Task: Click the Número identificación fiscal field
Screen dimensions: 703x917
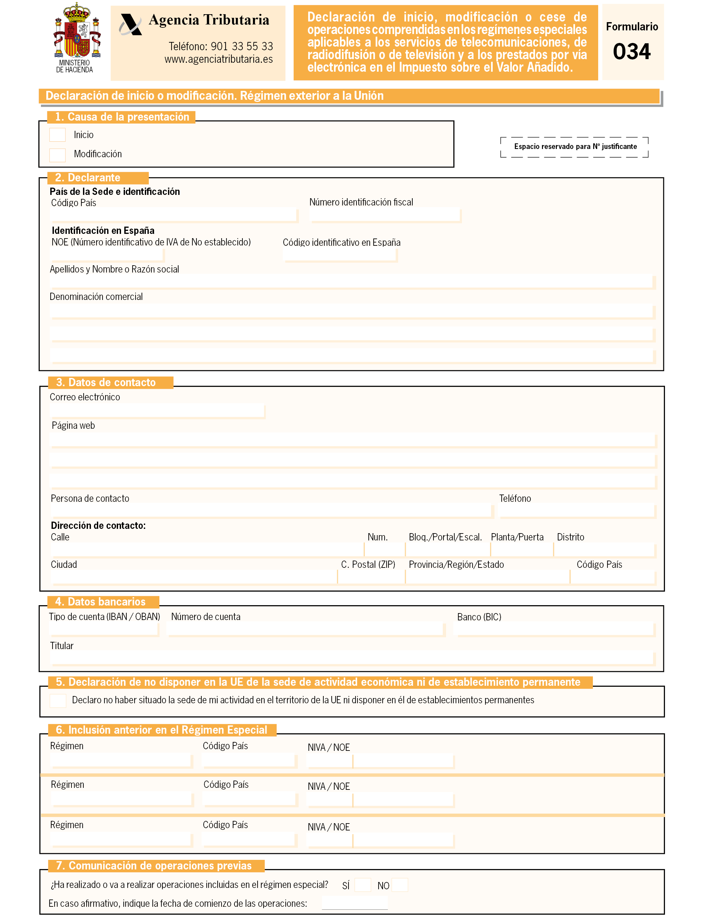Action: coord(385,215)
